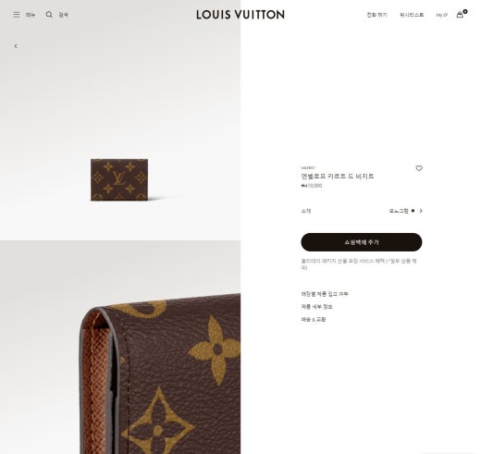481x454 pixels.
Task: Select the monogram color dot swatch
Action: click(413, 211)
